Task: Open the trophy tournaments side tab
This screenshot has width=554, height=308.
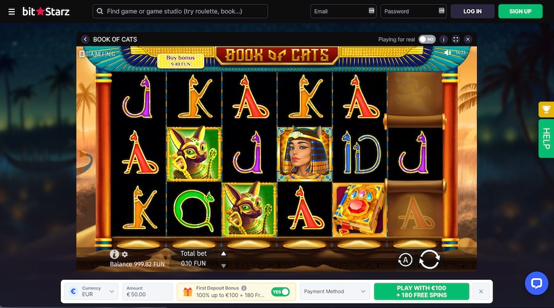Action: click(546, 110)
